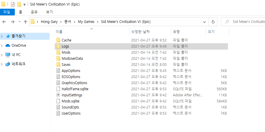This screenshot has height=132, width=265.
Task: Click the New Folder icon in title bar
Action: (x=19, y=4)
